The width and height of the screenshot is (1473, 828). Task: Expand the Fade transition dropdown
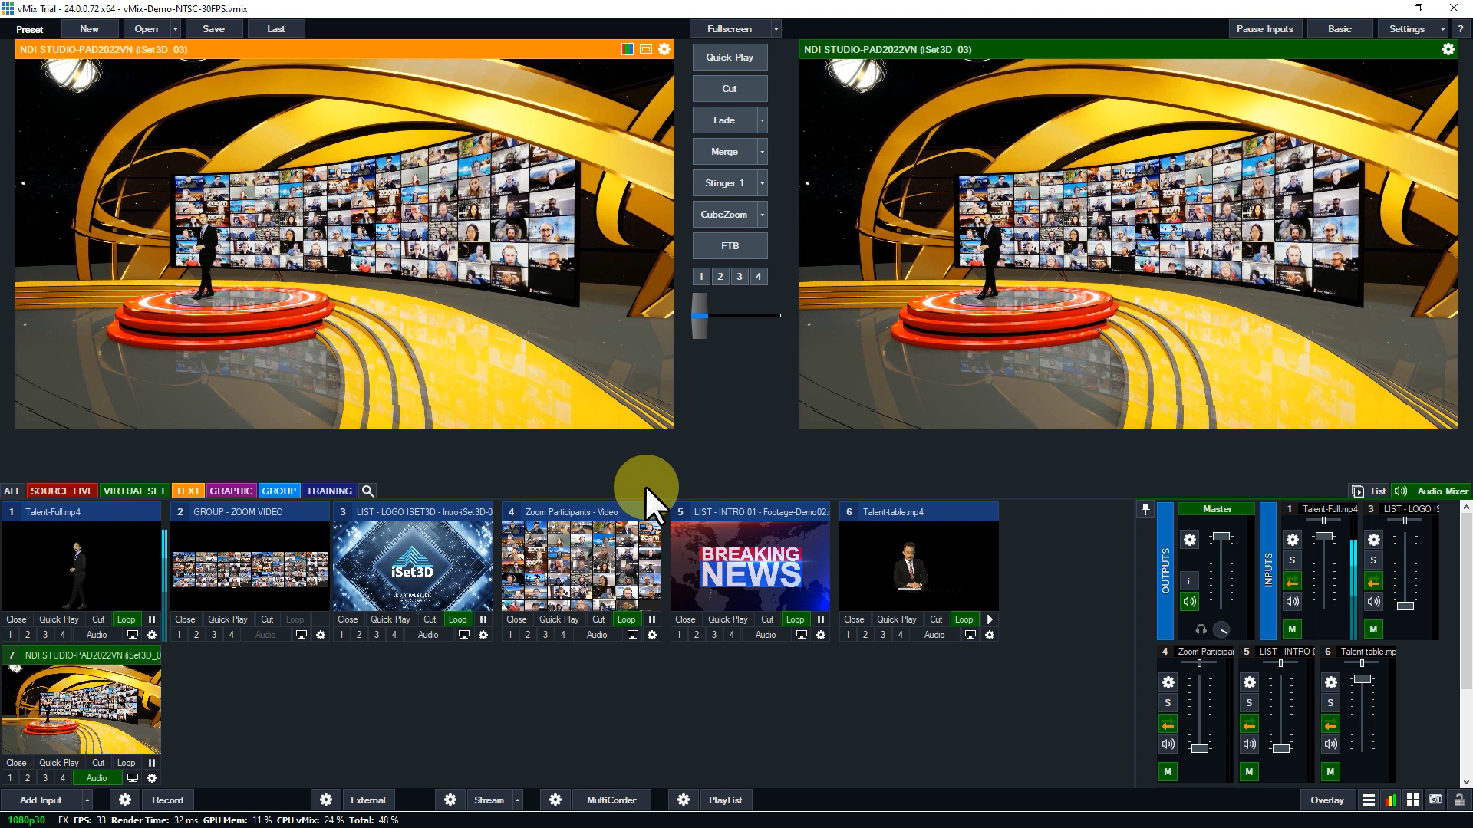point(762,120)
